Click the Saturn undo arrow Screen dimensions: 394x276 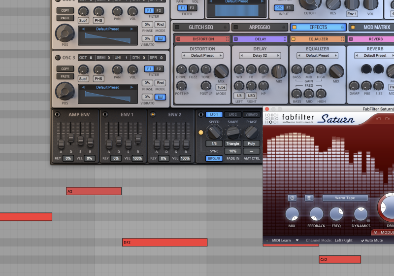pyautogui.click(x=379, y=118)
